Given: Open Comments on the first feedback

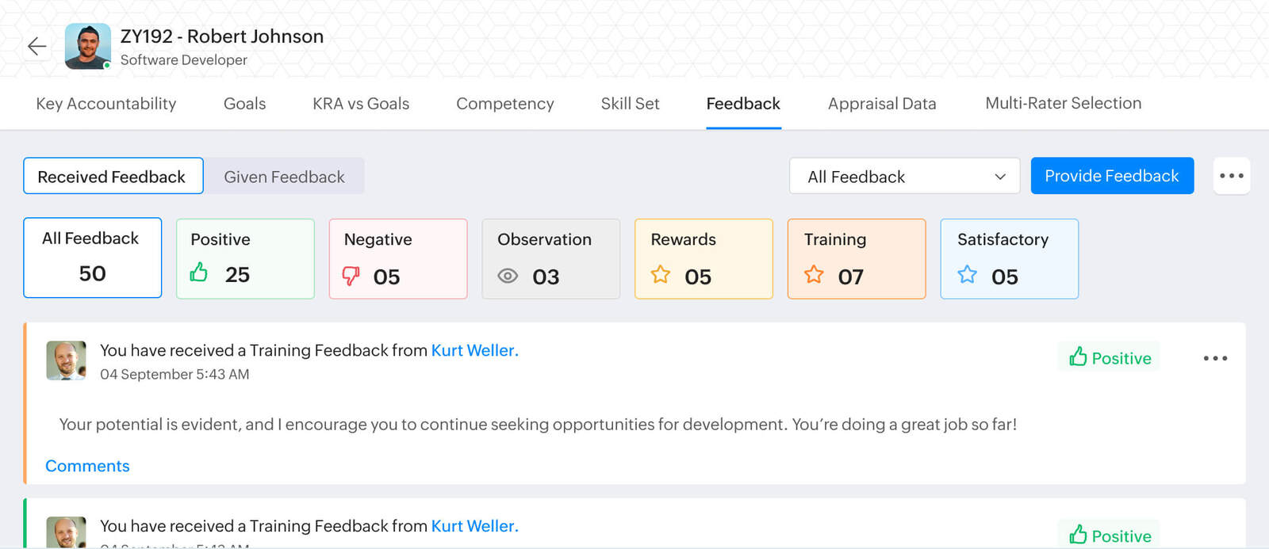Looking at the screenshot, I should click(87, 466).
